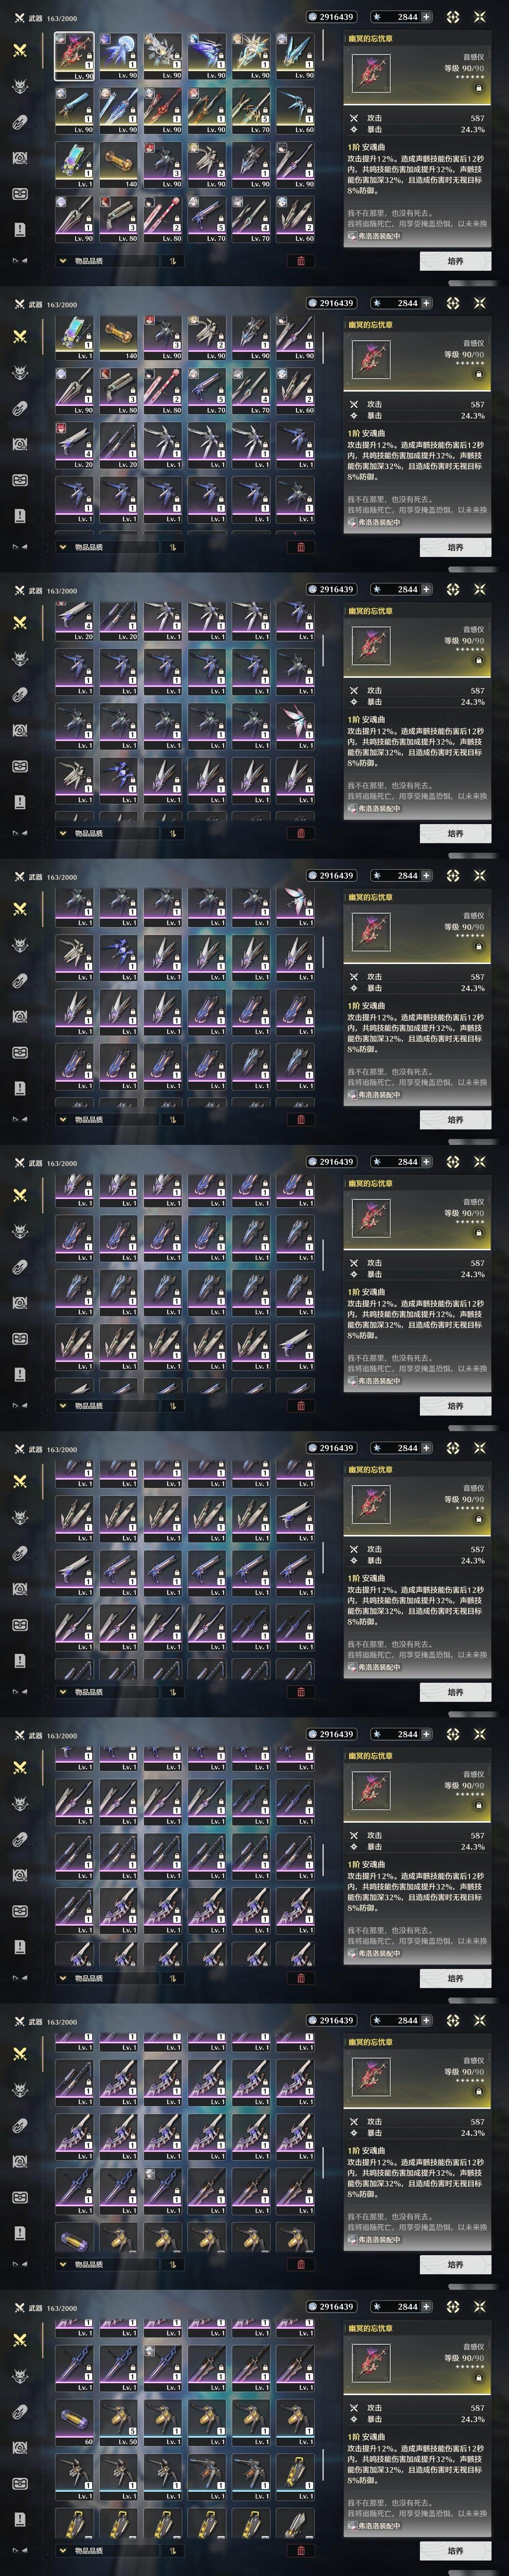Click the exclamation-mark quest items icon in topmost panel
The image size is (509, 2576).
[x=19, y=229]
